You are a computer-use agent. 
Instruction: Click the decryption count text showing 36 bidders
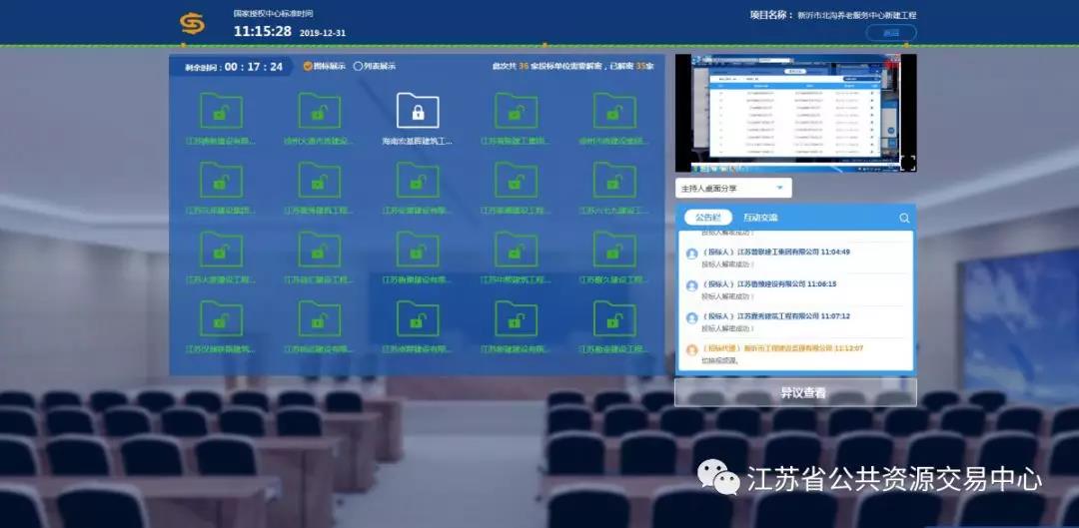[573, 67]
